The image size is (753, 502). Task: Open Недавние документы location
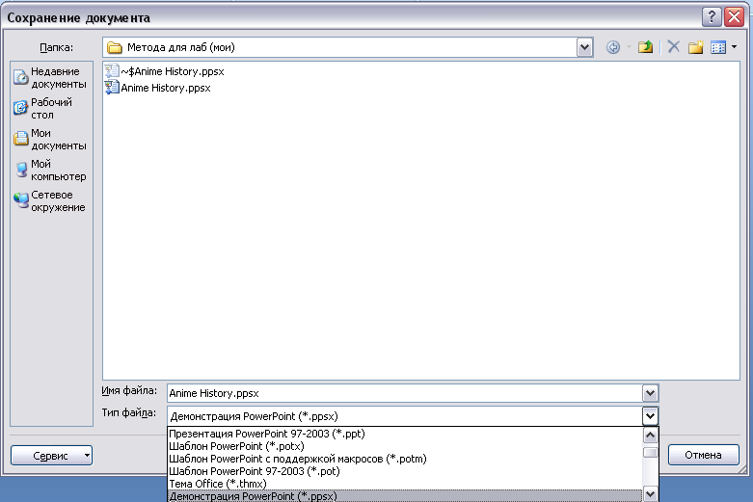[50, 78]
